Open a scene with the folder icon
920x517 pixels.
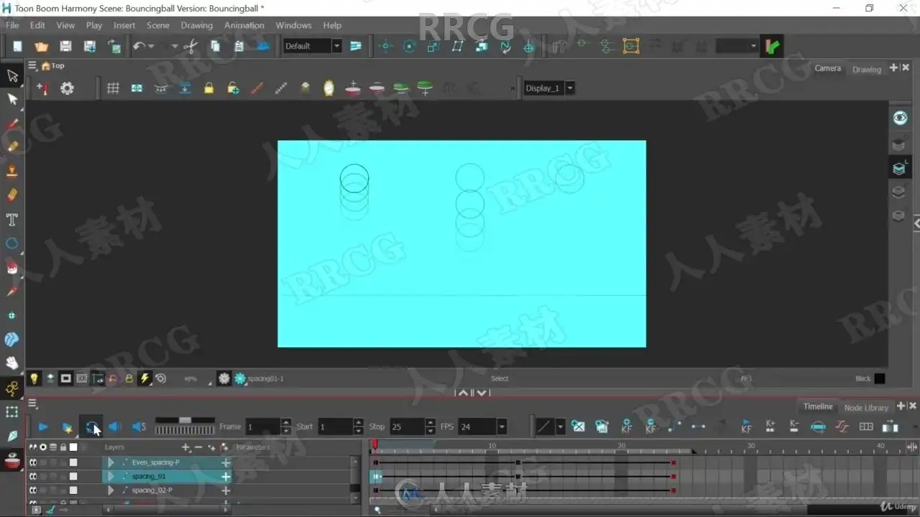click(x=41, y=46)
